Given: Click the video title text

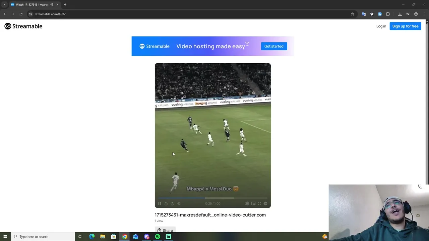Looking at the screenshot, I should 210,215.
